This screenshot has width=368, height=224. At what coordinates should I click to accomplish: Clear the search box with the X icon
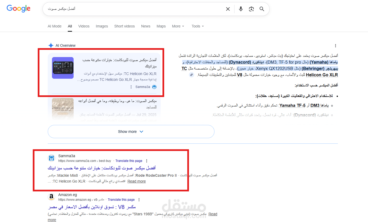[x=228, y=9]
